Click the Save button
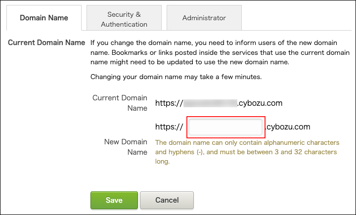This screenshot has height=215, width=356. (x=114, y=201)
